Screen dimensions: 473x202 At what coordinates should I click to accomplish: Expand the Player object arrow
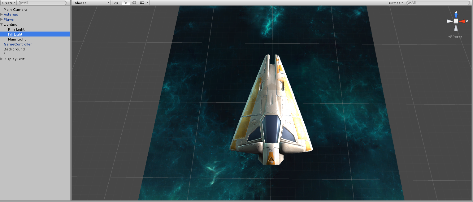[2, 19]
